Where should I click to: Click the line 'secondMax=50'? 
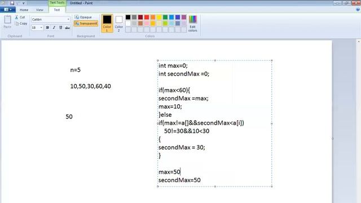tap(179, 180)
